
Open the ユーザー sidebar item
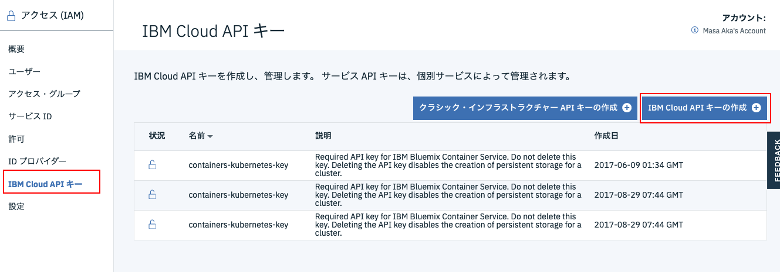pos(24,71)
